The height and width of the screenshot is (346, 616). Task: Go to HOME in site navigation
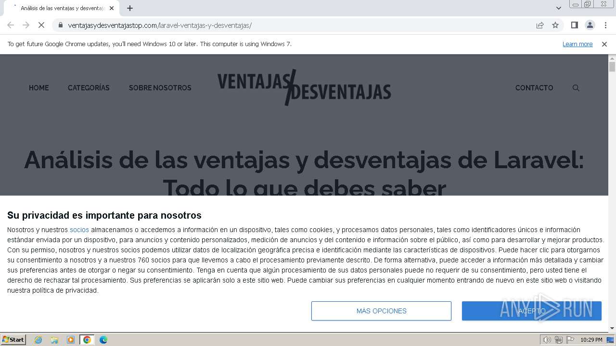39,88
